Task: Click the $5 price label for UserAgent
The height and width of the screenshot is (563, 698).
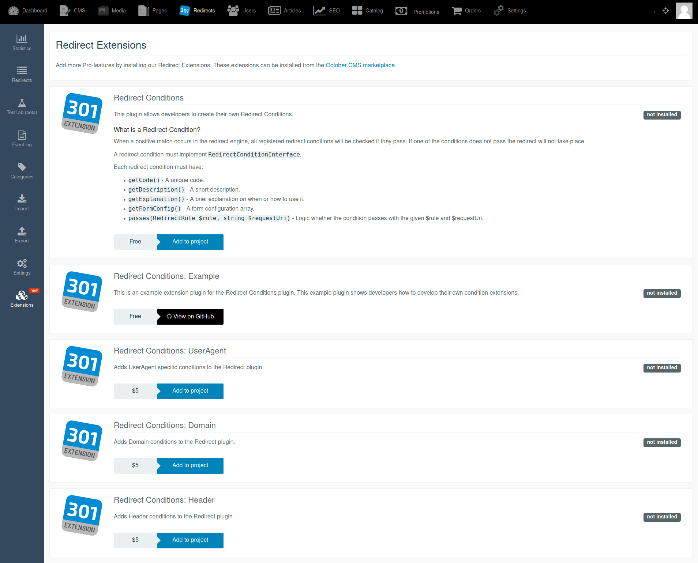Action: 135,391
